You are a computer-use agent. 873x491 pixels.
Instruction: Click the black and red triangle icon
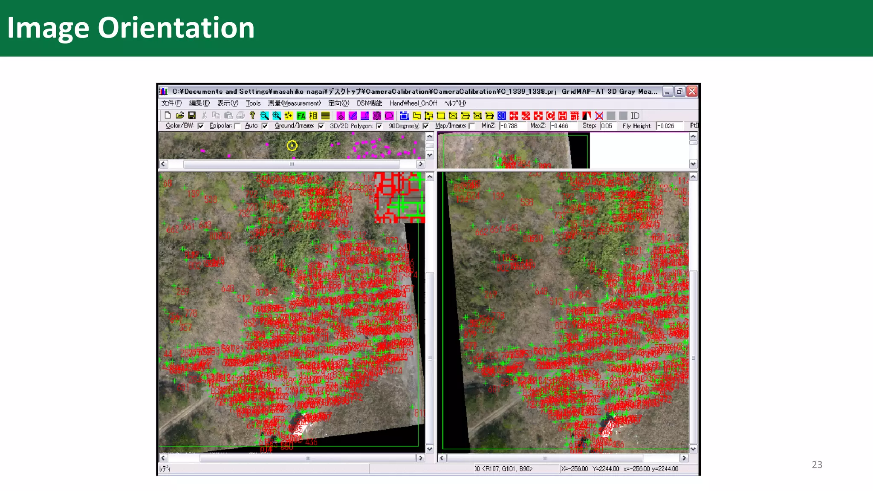[587, 116]
